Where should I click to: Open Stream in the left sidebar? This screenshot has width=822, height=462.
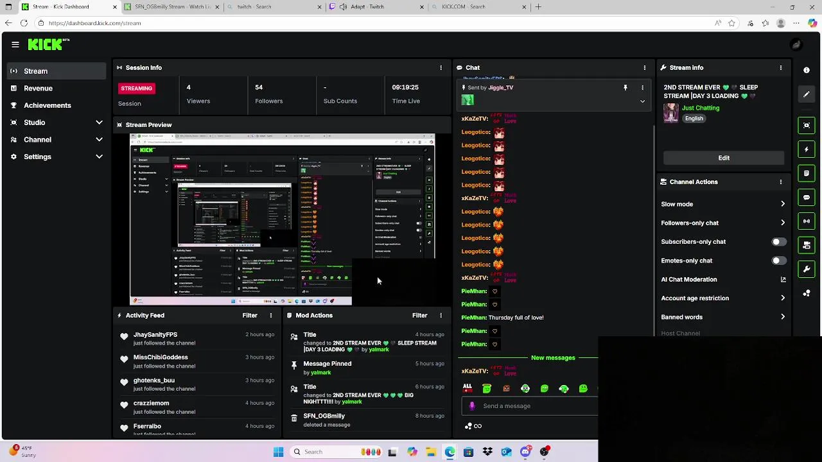57,71
